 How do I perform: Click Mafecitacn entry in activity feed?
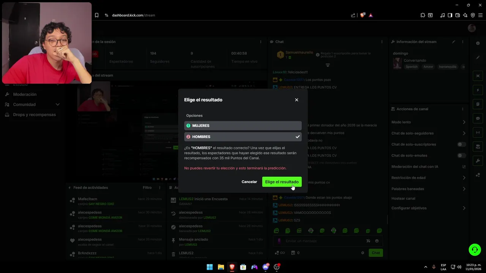click(116, 201)
